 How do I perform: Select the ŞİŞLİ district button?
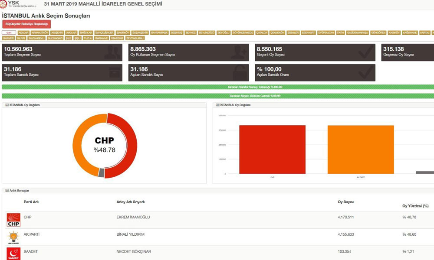coord(78,38)
